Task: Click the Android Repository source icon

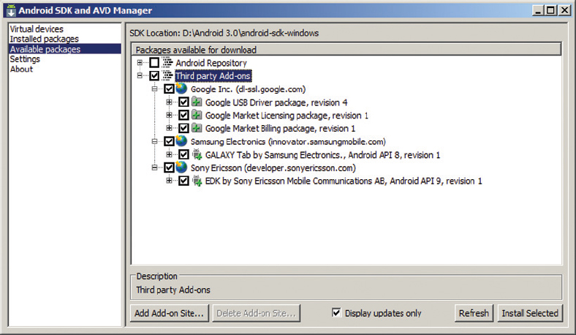Action: click(168, 63)
